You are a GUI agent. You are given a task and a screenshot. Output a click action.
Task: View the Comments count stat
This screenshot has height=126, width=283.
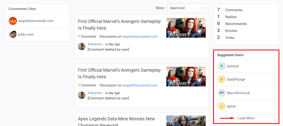point(234,10)
